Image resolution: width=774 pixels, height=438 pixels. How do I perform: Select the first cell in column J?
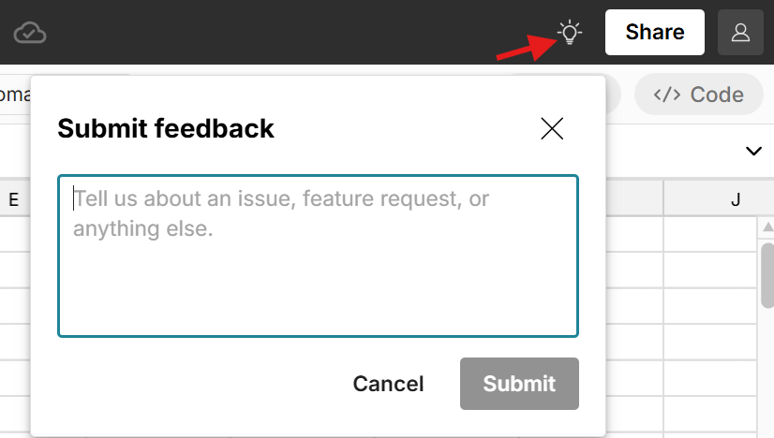coord(709,234)
